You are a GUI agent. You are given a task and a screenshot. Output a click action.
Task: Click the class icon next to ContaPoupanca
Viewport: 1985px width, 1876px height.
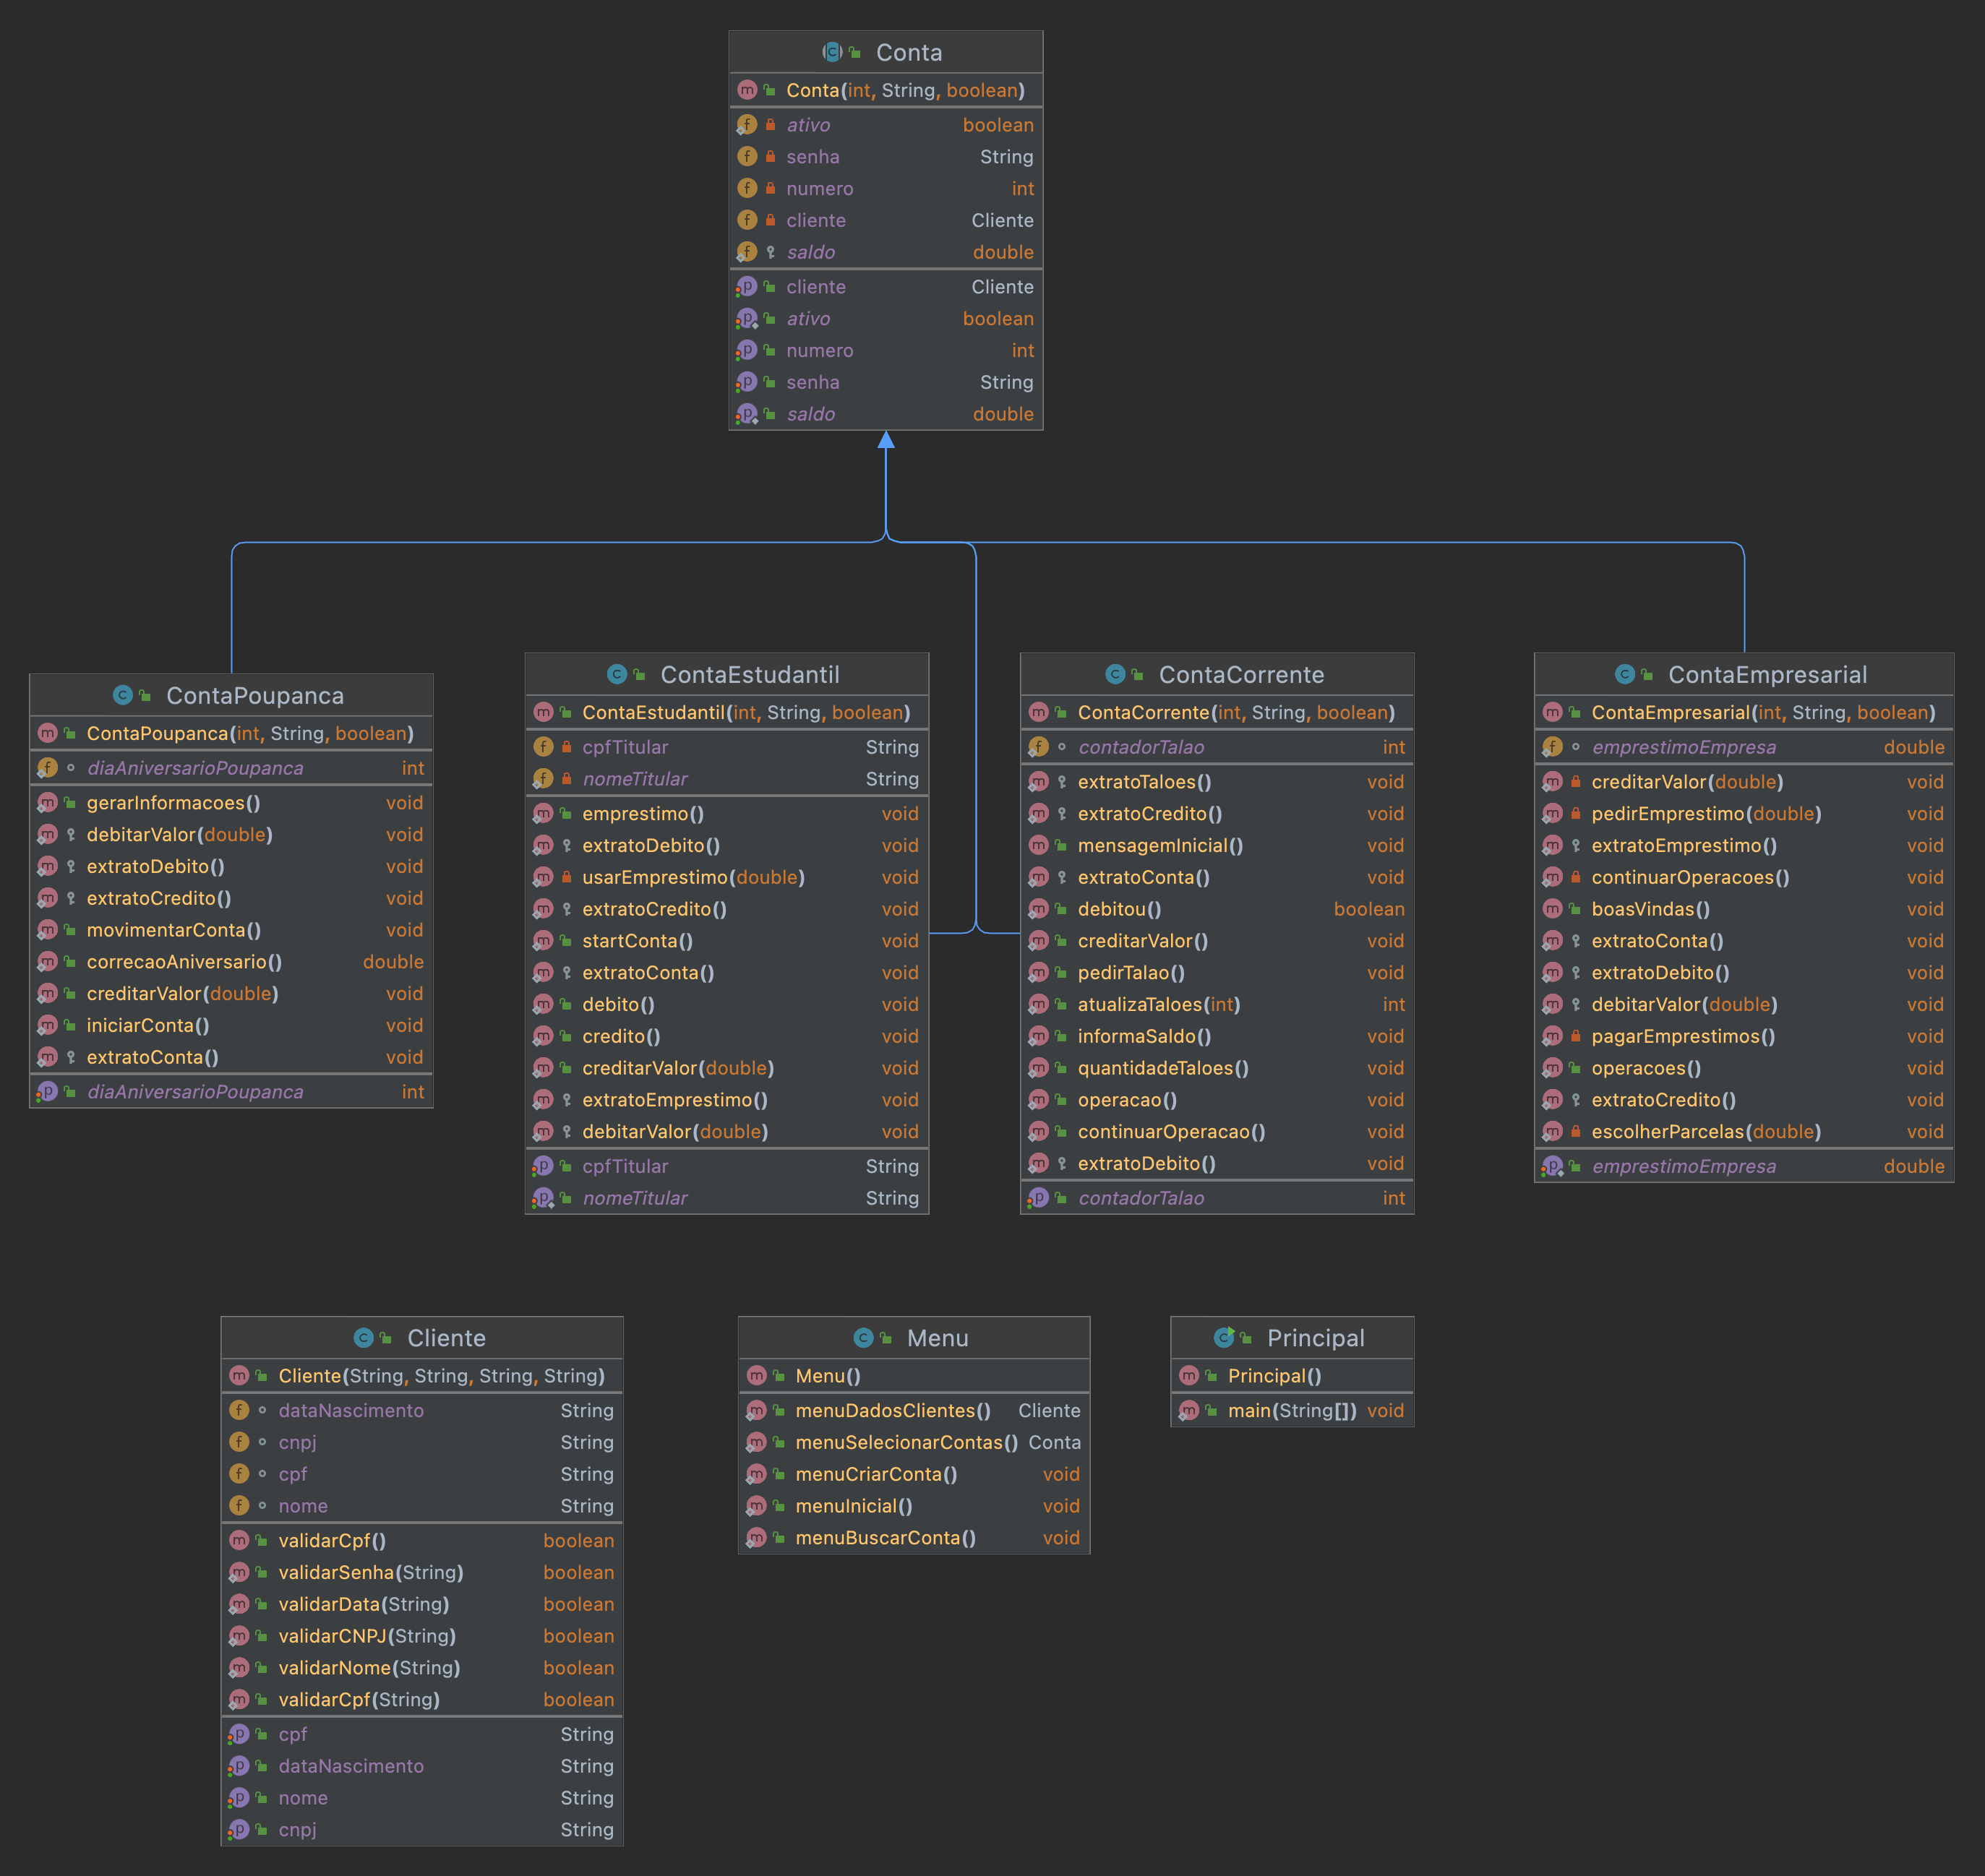click(122, 695)
